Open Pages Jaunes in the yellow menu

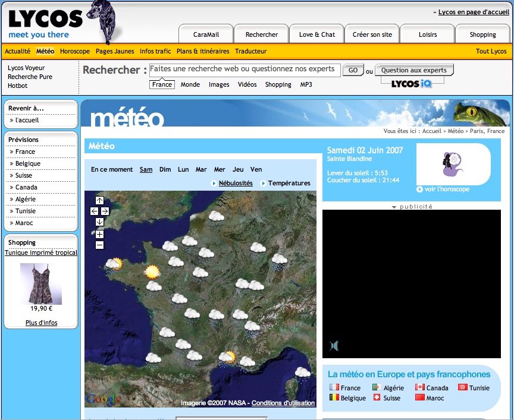click(115, 51)
